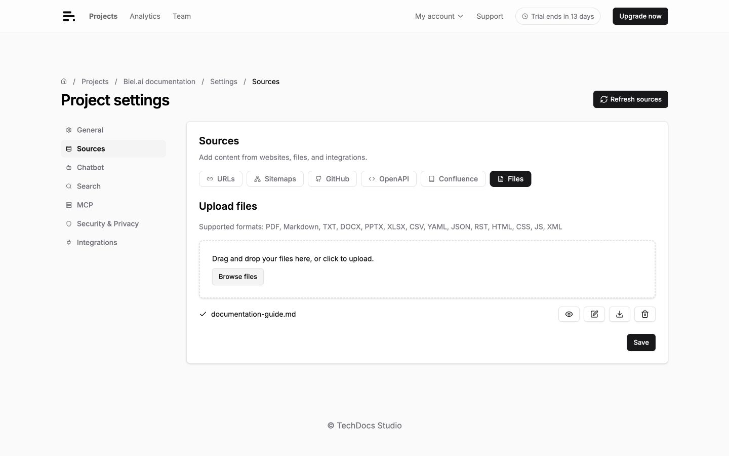Select Sources in settings sidebar
This screenshot has height=456, width=729.
point(113,148)
